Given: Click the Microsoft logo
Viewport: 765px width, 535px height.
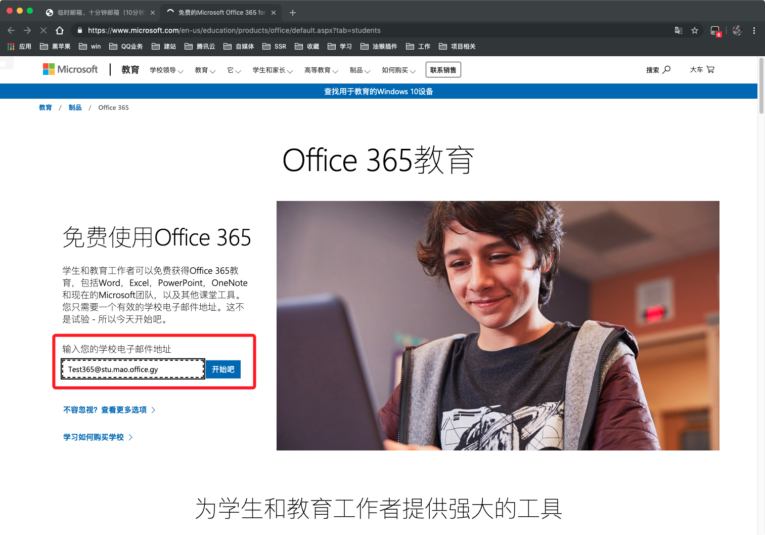Looking at the screenshot, I should pyautogui.click(x=70, y=69).
